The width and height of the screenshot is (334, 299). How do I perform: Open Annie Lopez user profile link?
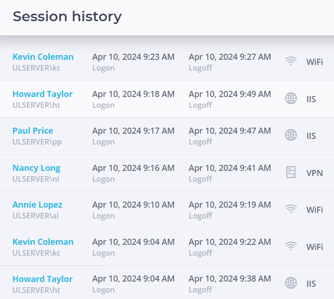pyautogui.click(x=38, y=205)
